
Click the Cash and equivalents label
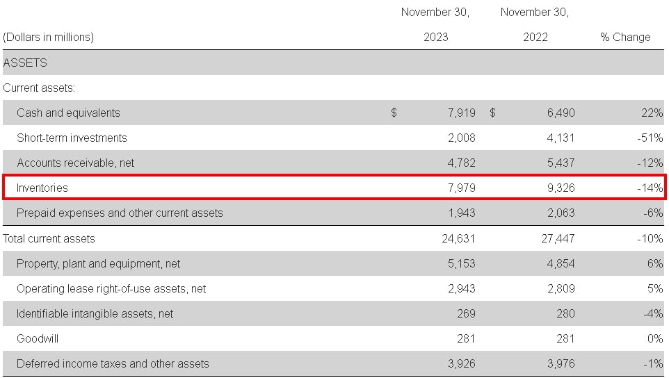(68, 113)
